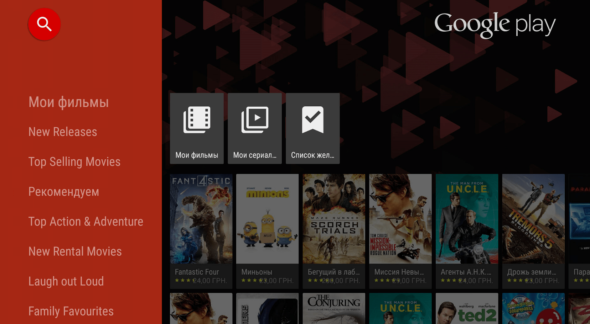The width and height of the screenshot is (590, 324).
Task: Open New Rental Movies category
Action: click(75, 251)
